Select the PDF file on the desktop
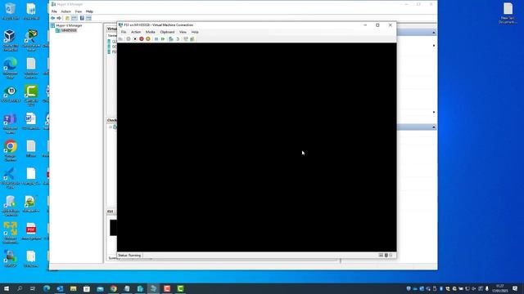 31,232
